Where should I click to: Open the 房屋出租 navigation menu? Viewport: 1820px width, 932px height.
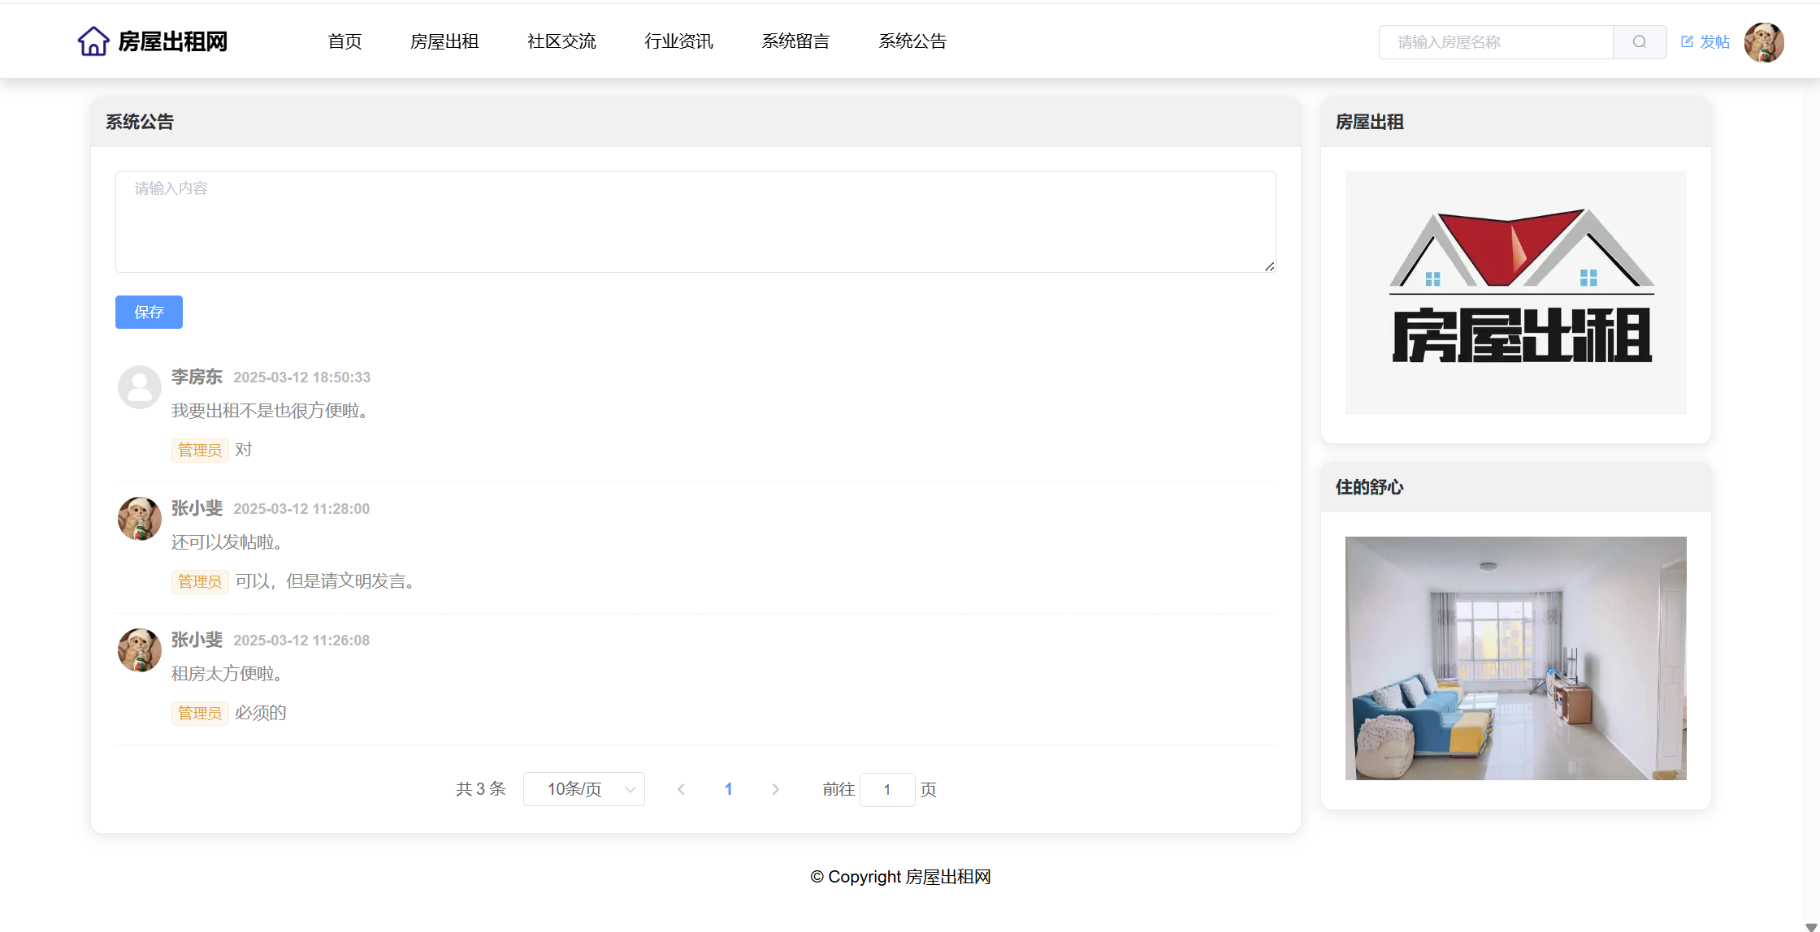(444, 41)
